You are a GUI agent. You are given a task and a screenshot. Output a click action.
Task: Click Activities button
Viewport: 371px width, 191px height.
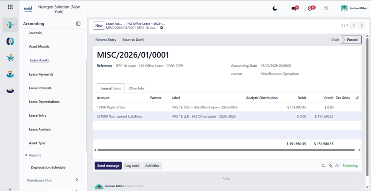coord(152,165)
